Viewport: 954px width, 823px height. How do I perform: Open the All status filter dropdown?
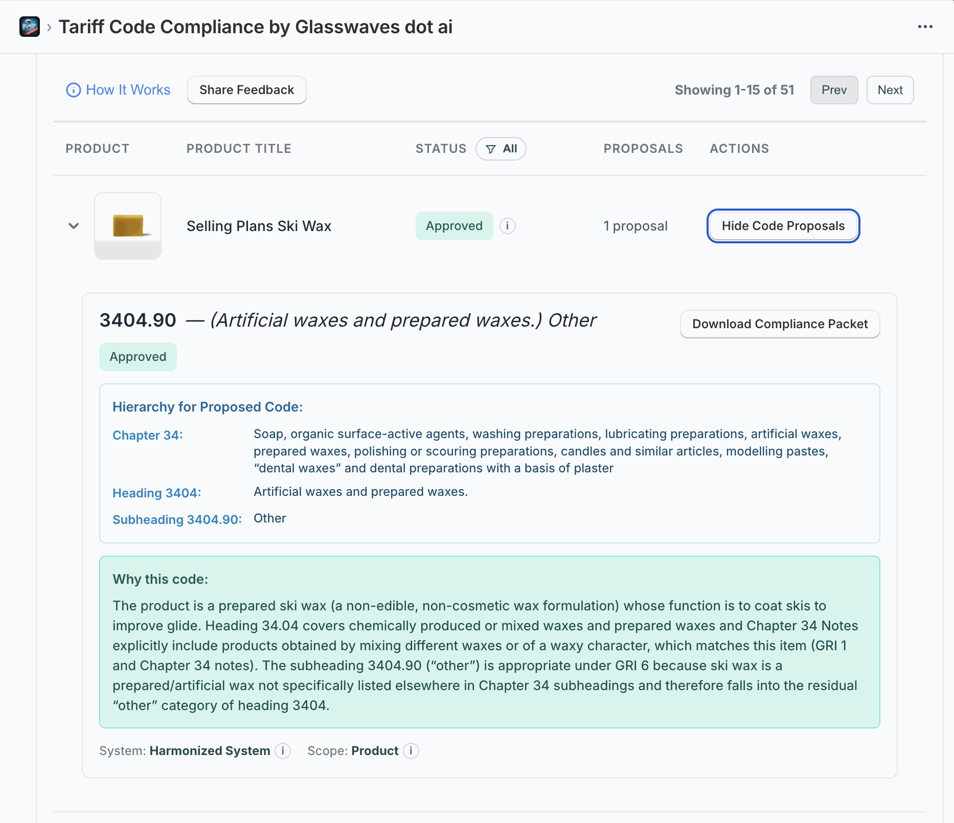[501, 149]
